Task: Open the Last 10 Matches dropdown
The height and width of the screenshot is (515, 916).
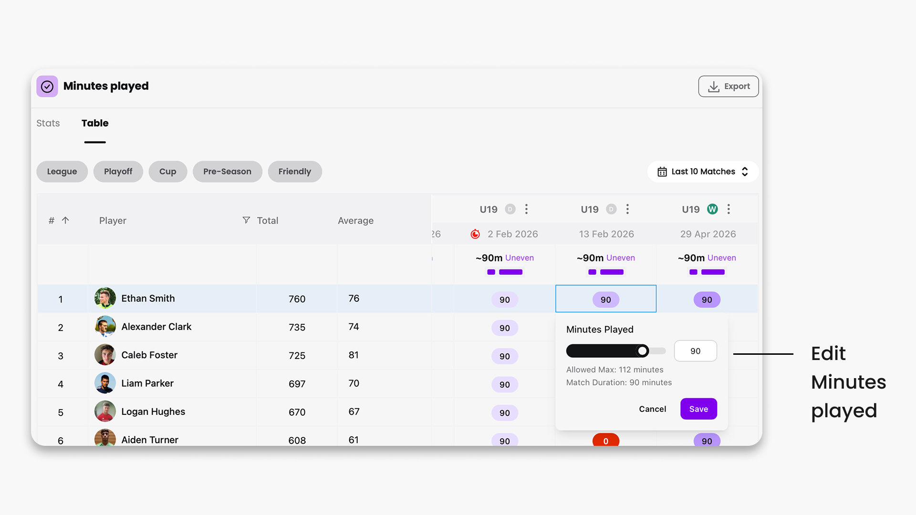Action: click(703, 172)
